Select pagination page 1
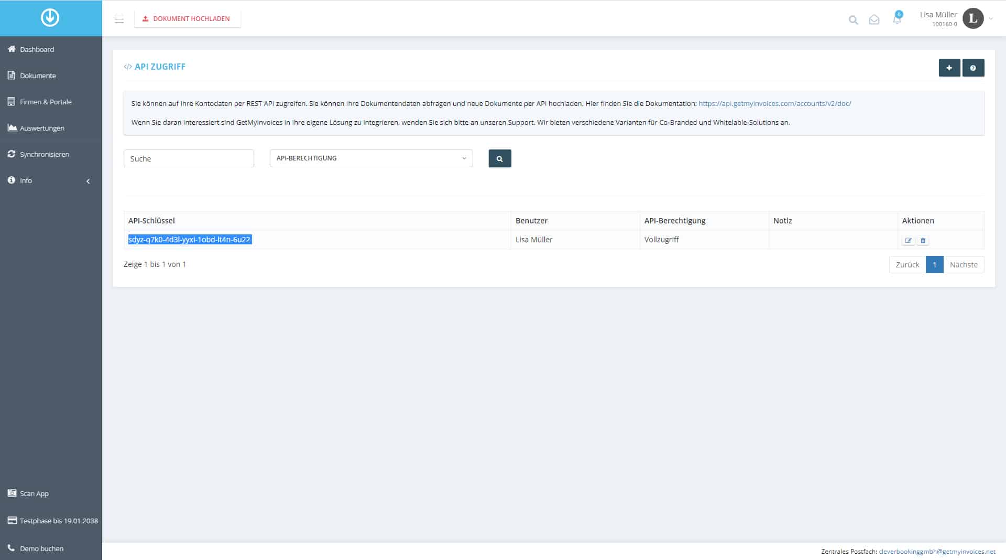This screenshot has height=560, width=1006. [x=934, y=265]
